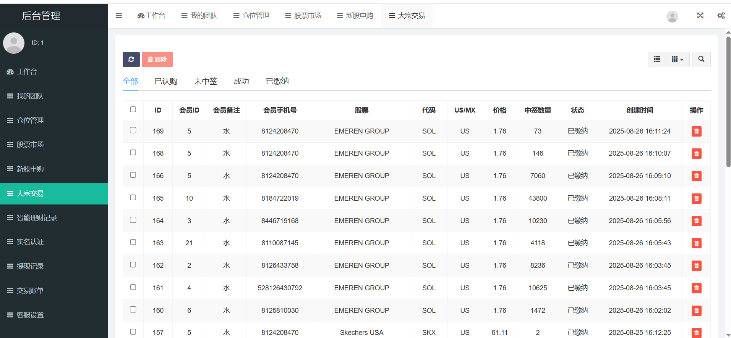Delete row with ID 169

696,131
